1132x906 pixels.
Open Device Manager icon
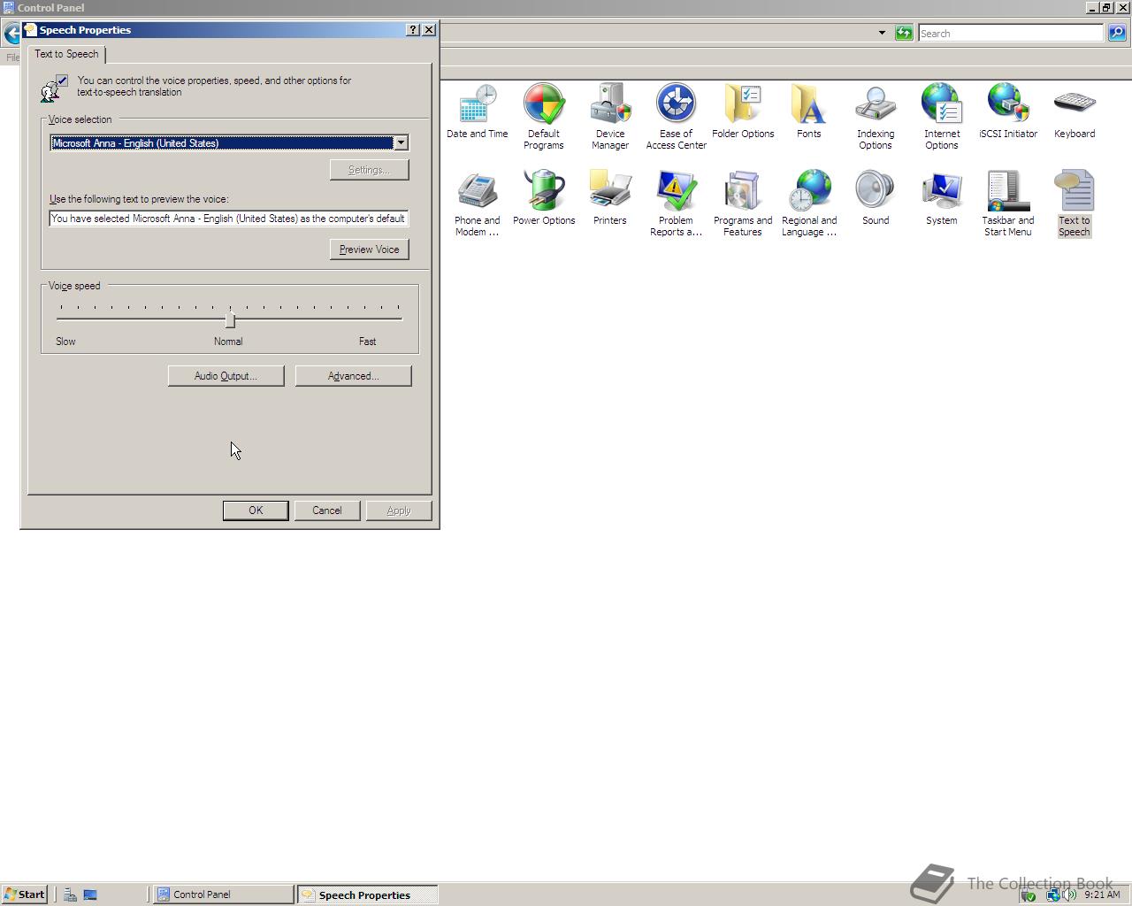(x=610, y=117)
